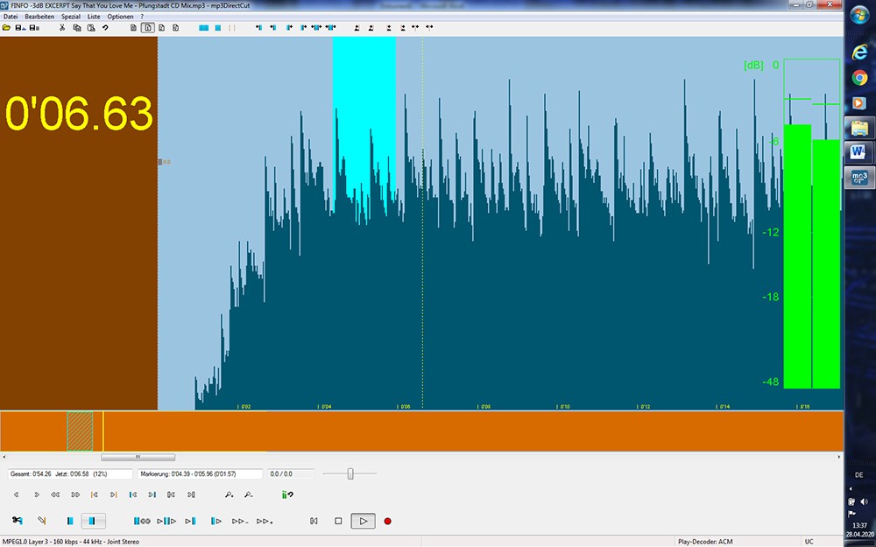Open the Datei menu

click(11, 17)
